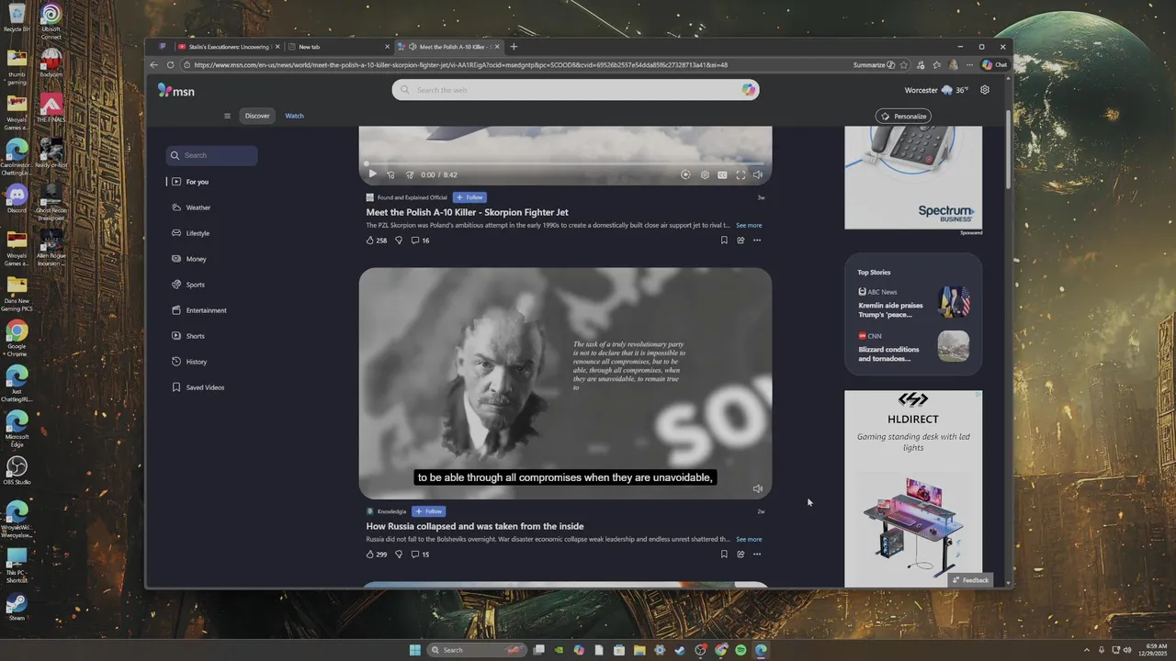Open Worcester weather widget
This screenshot has width=1176, height=661.
click(x=936, y=90)
